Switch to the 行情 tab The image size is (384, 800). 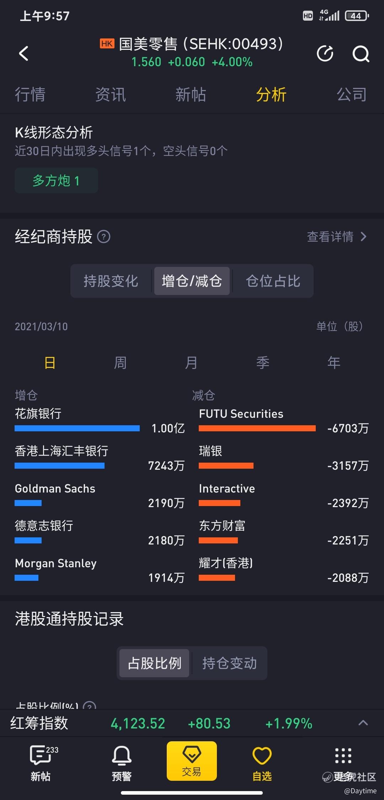click(x=30, y=95)
